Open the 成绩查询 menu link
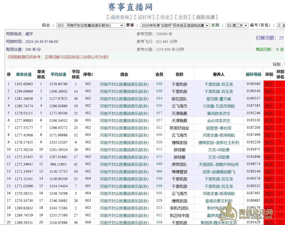Screen dimensions: 285x225 tap(119, 17)
